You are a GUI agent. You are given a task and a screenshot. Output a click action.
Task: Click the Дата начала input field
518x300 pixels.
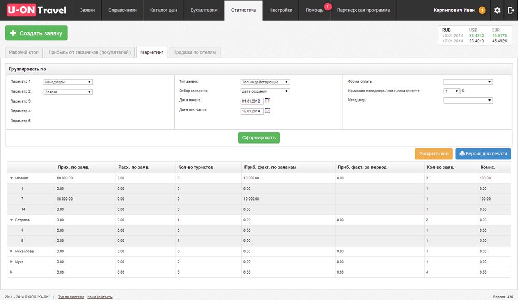(252, 101)
